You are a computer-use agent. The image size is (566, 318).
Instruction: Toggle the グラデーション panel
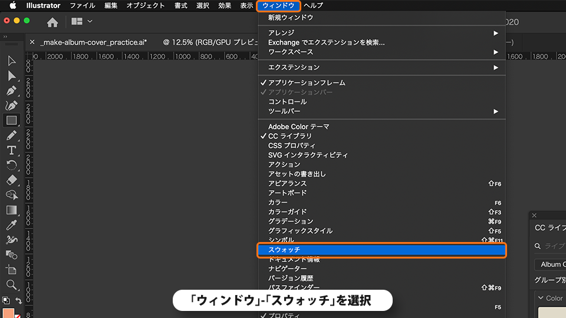pyautogui.click(x=381, y=221)
